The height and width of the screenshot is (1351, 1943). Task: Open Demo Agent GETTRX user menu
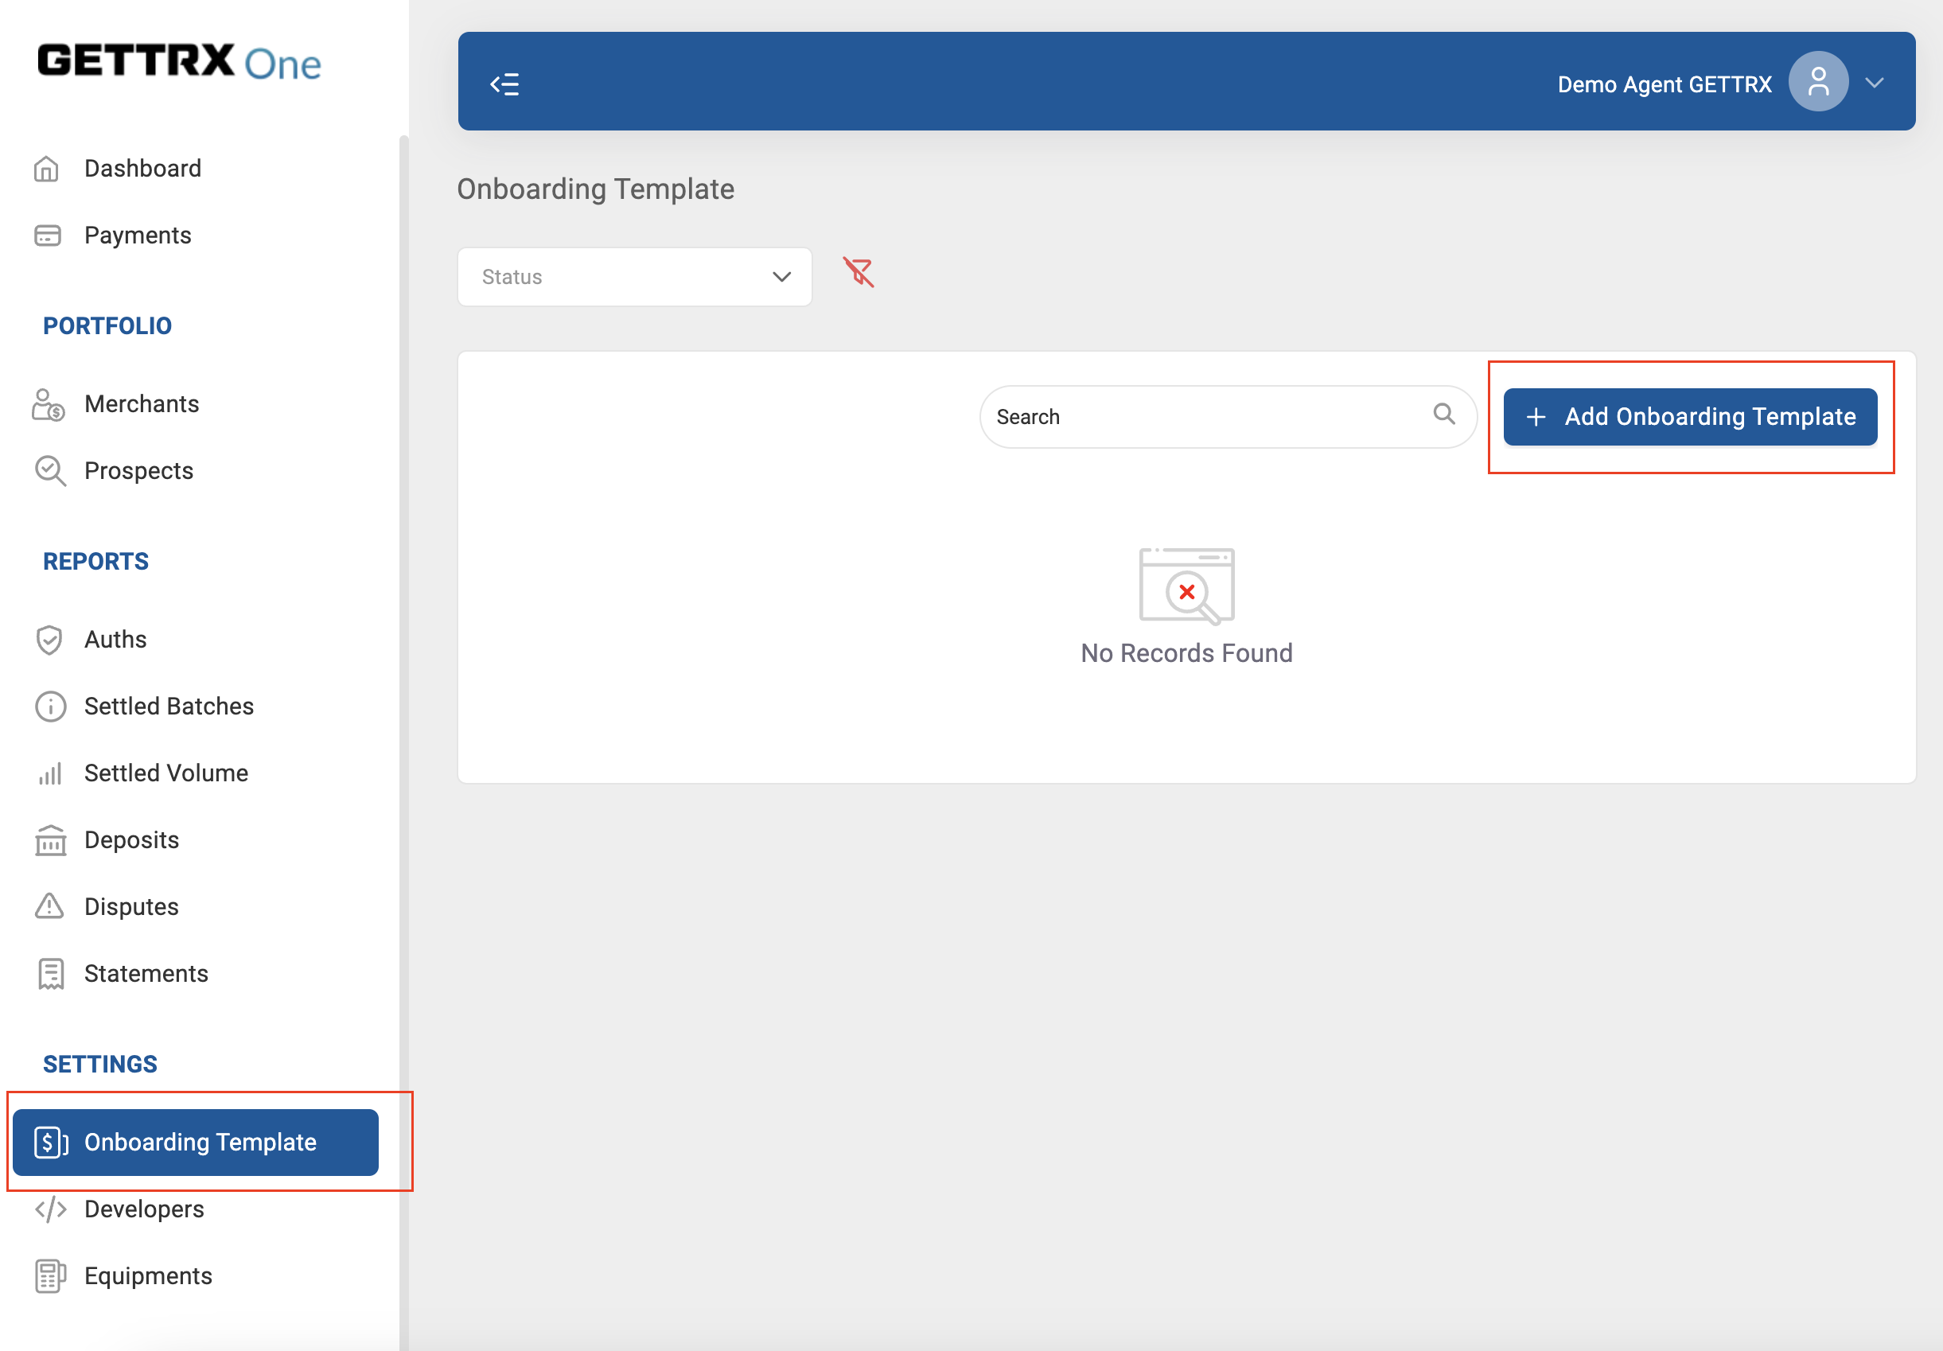[x=1664, y=84]
